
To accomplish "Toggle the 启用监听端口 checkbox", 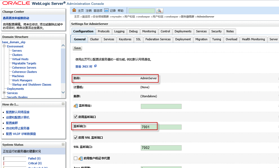I will (75, 117).
